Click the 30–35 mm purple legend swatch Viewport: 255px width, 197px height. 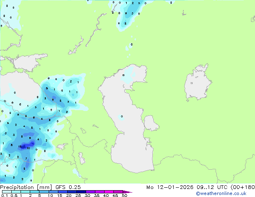[x=90, y=192]
